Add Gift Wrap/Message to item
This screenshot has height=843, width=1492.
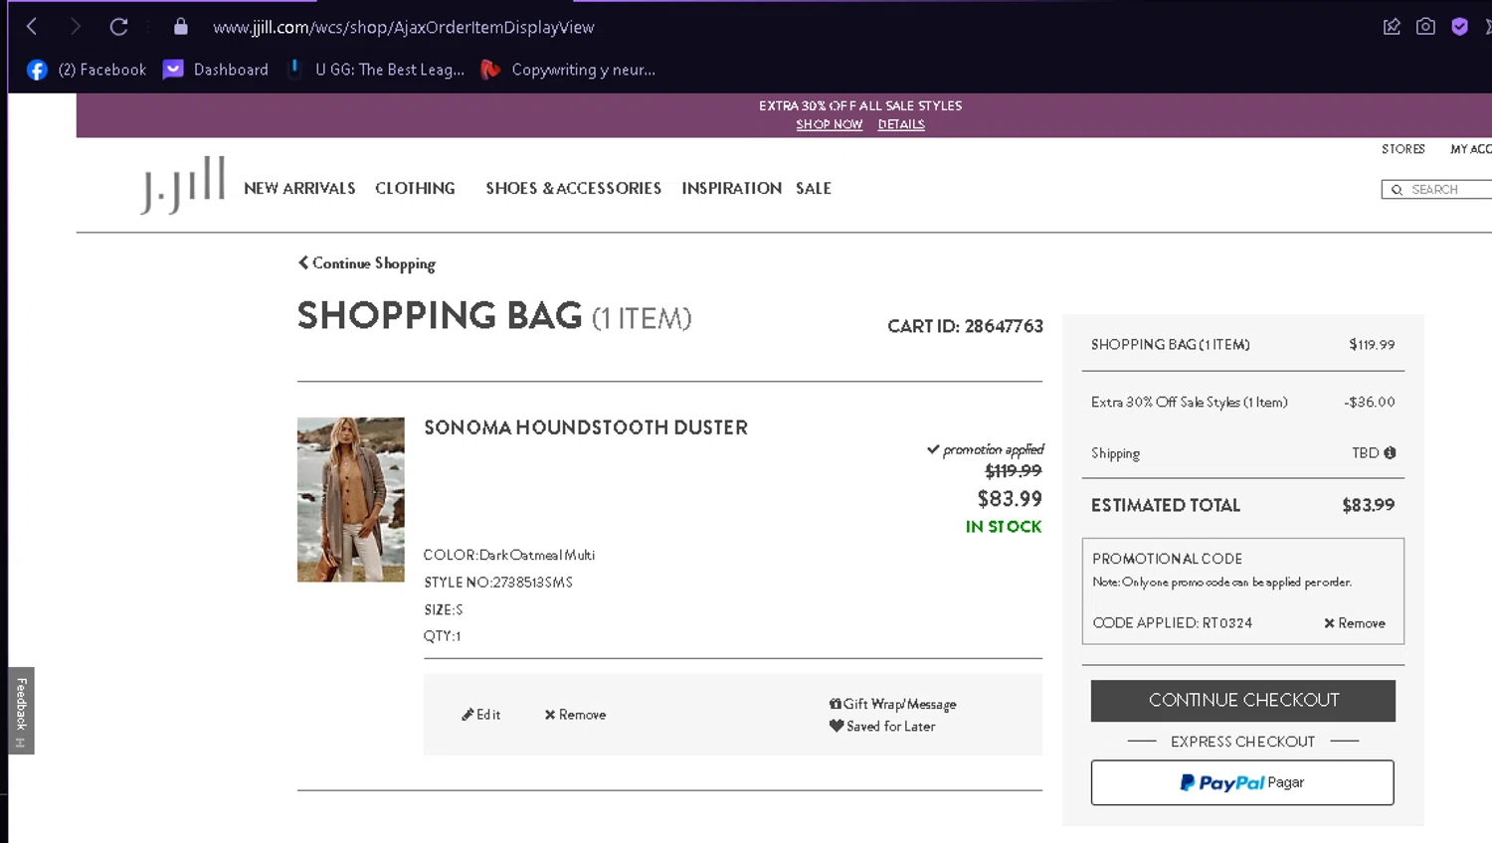[x=892, y=704]
